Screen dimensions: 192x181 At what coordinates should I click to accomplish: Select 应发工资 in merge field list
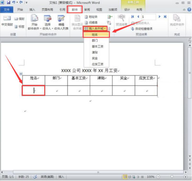coord(96,64)
